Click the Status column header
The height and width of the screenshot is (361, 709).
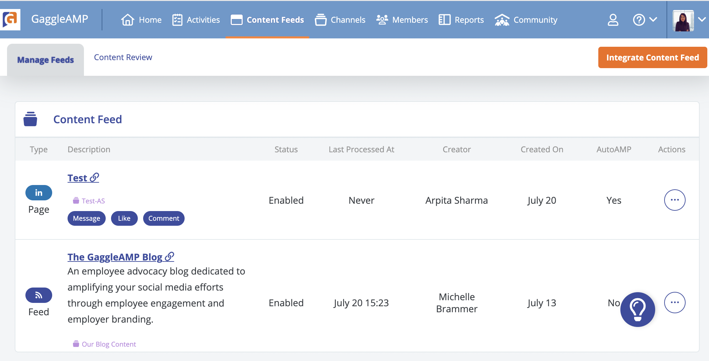pyautogui.click(x=286, y=149)
